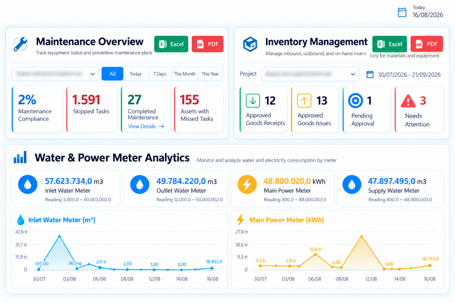Open the calendar icon beside Today's date

point(402,12)
